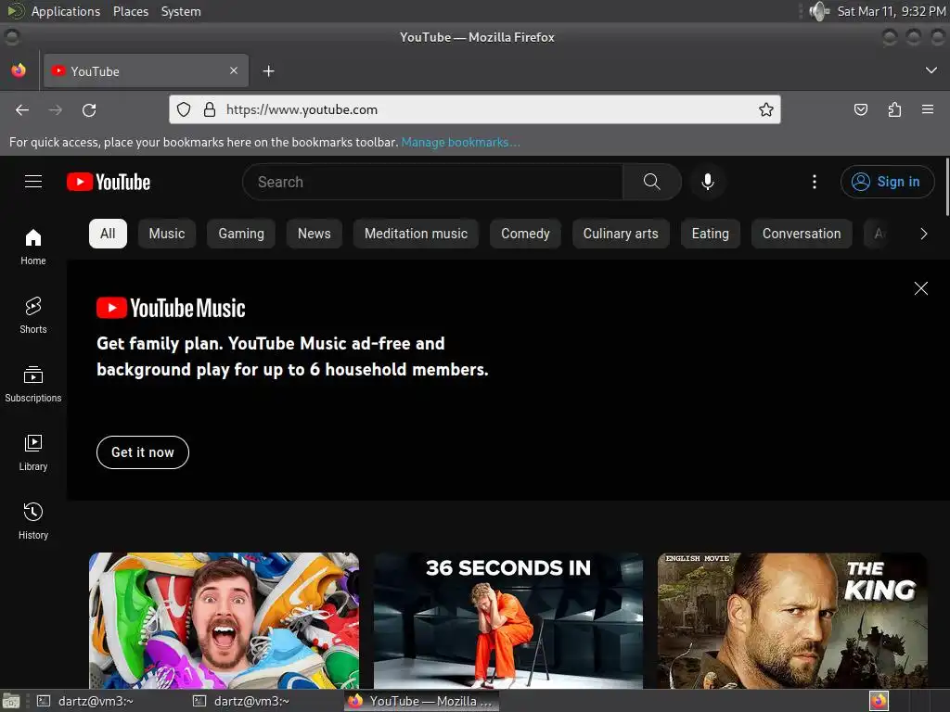
Task: Click the date and time clock
Action: pos(892,11)
